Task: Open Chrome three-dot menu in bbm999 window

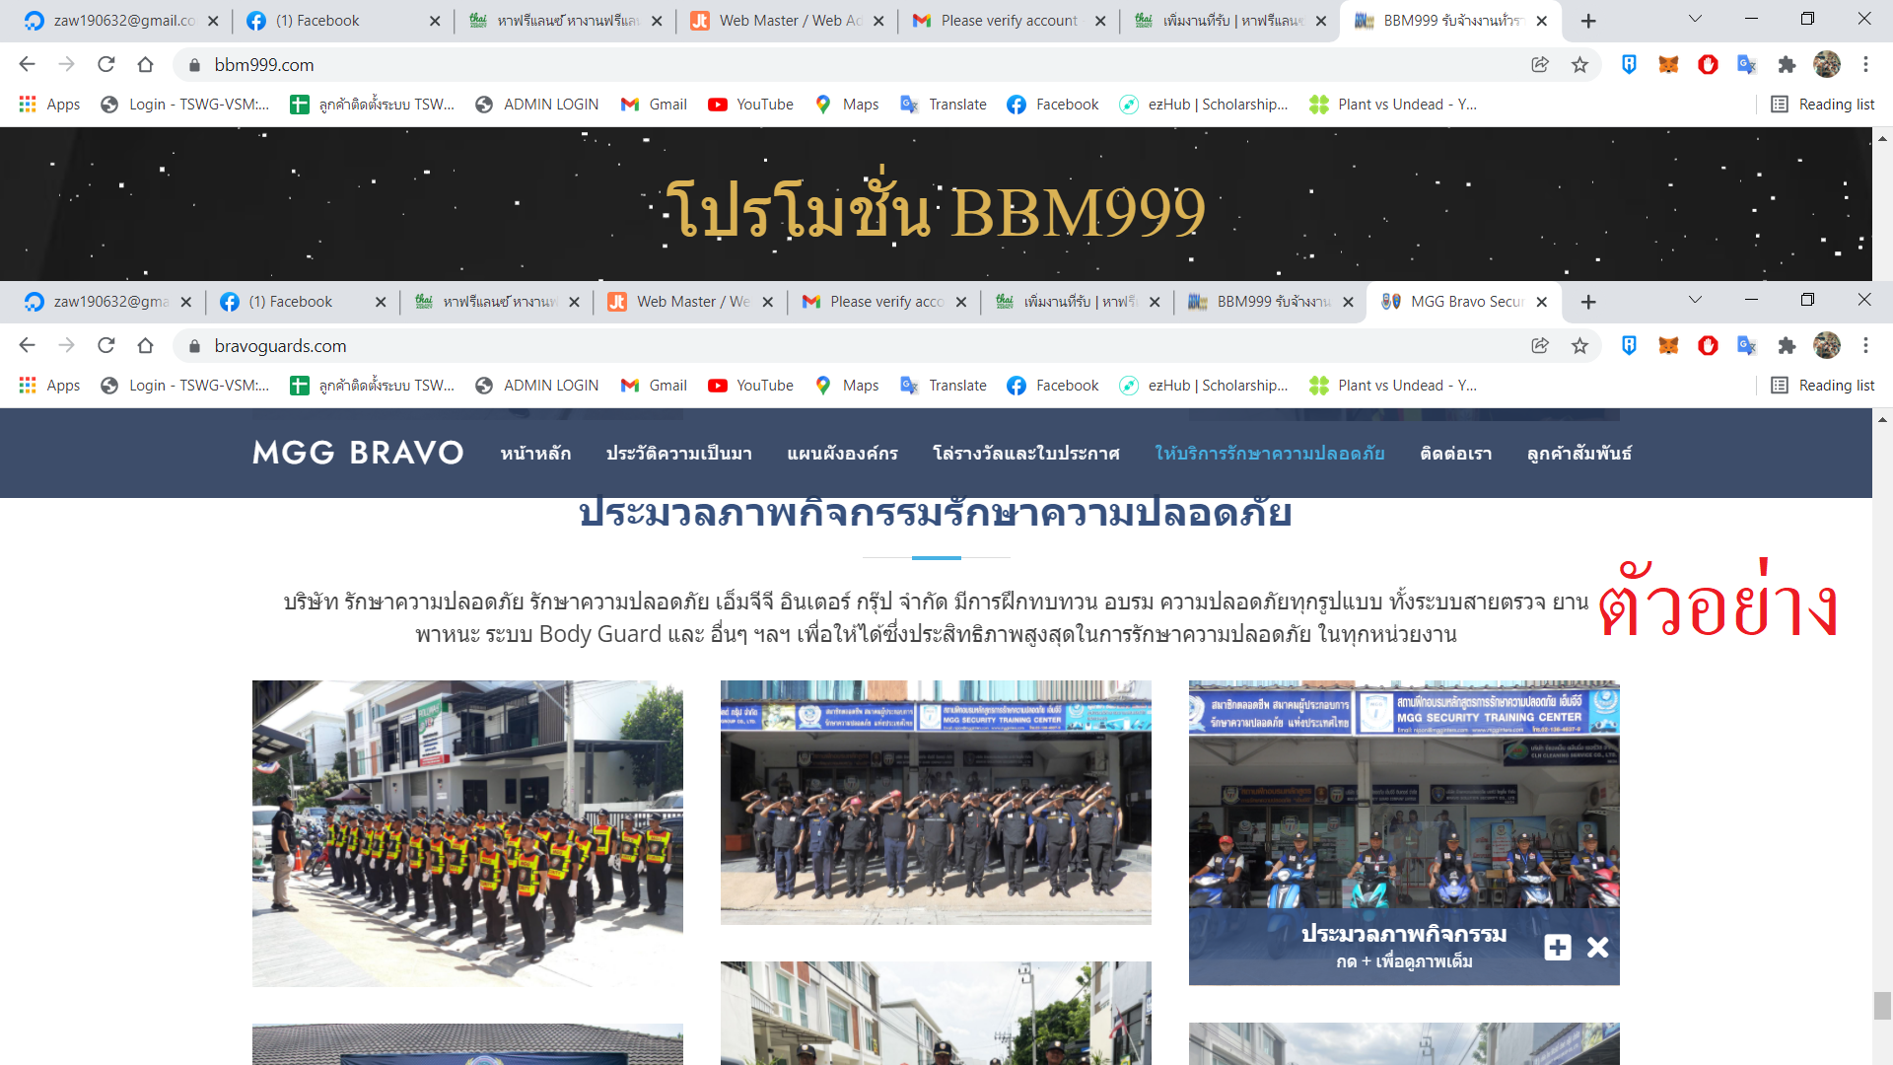Action: pyautogui.click(x=1865, y=64)
